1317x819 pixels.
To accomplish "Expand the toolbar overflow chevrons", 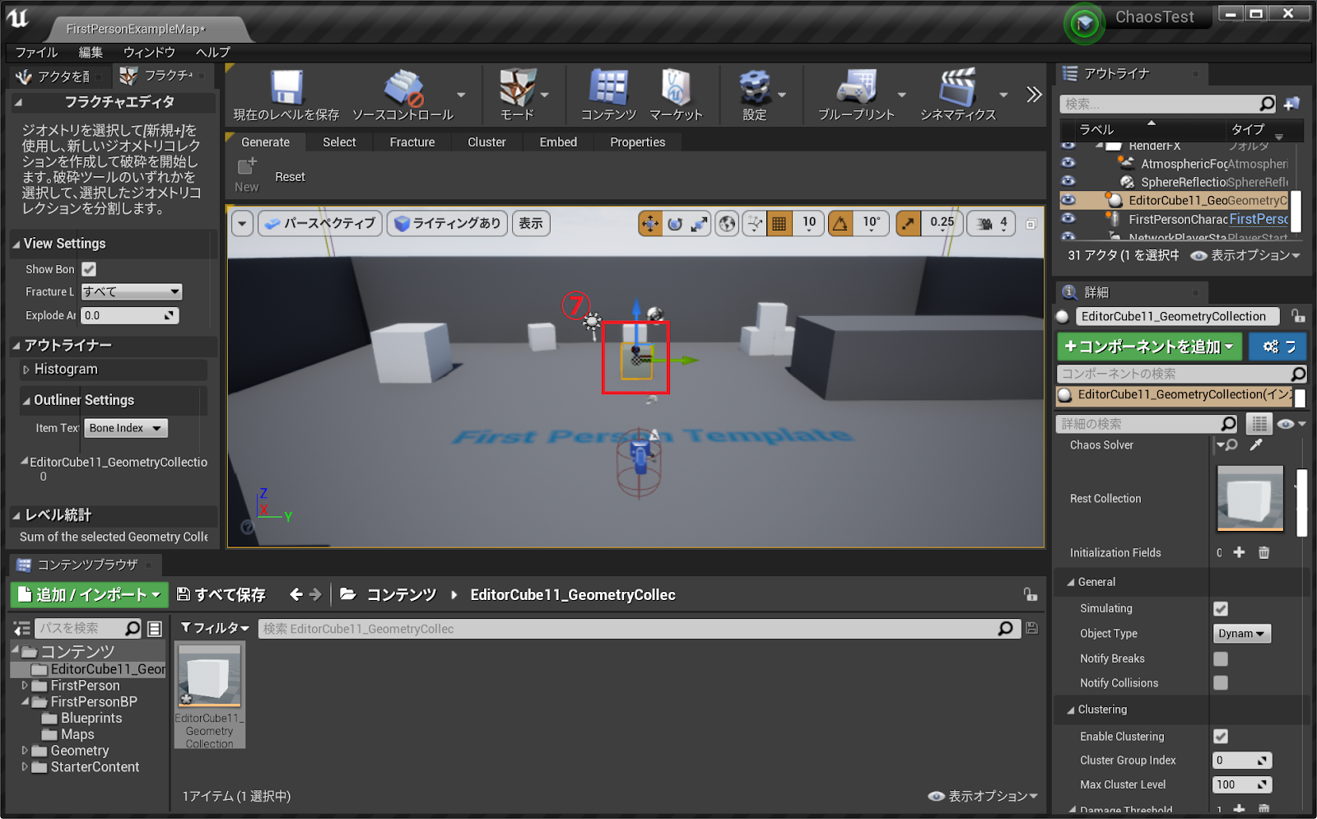I will [x=1034, y=95].
